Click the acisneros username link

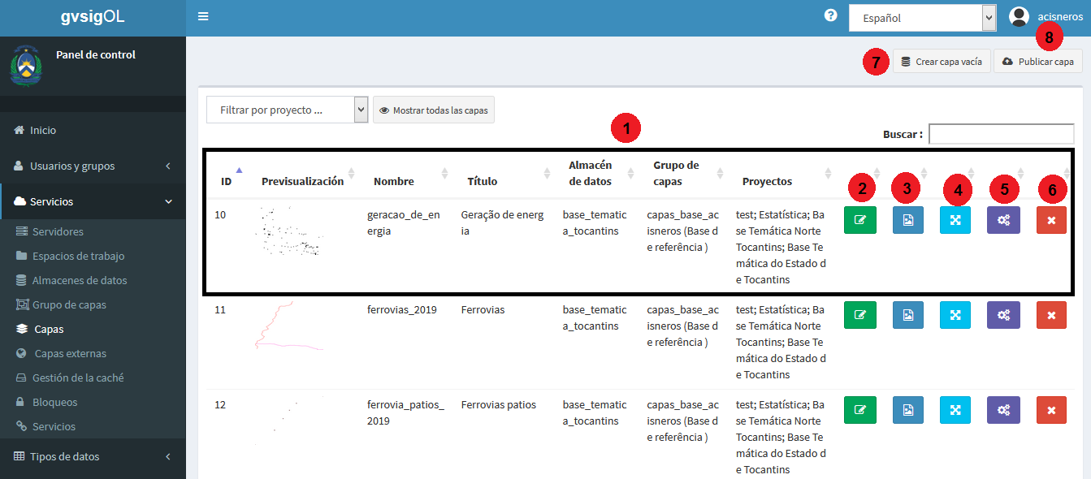point(1060,17)
